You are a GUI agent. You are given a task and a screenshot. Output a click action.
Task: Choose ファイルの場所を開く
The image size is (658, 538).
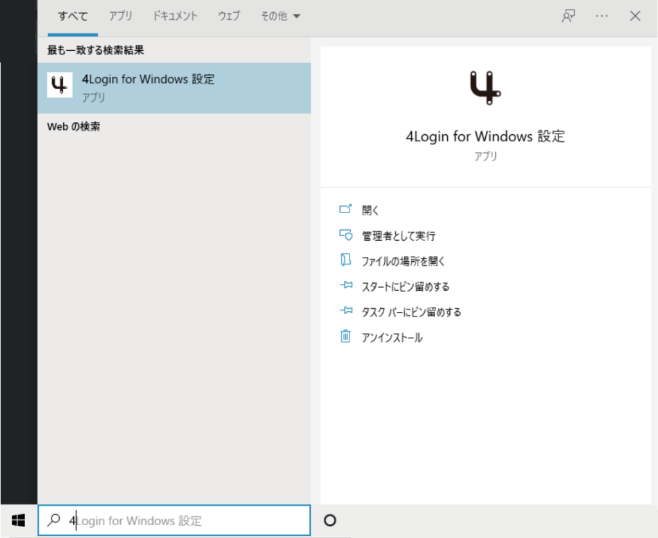(404, 261)
